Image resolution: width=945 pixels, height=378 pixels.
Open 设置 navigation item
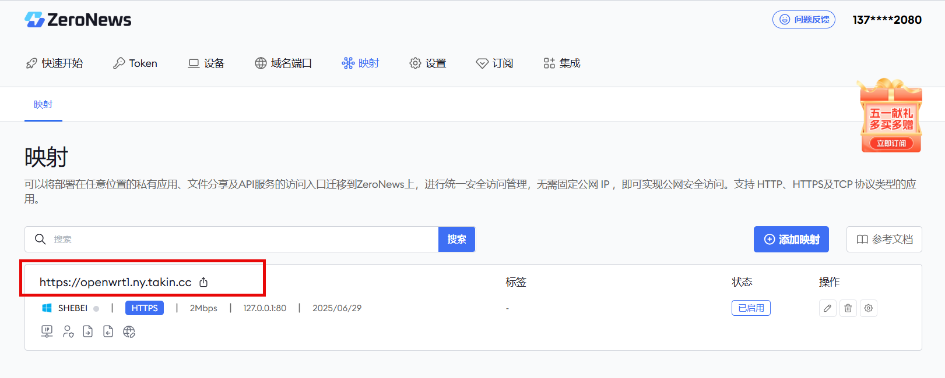428,63
